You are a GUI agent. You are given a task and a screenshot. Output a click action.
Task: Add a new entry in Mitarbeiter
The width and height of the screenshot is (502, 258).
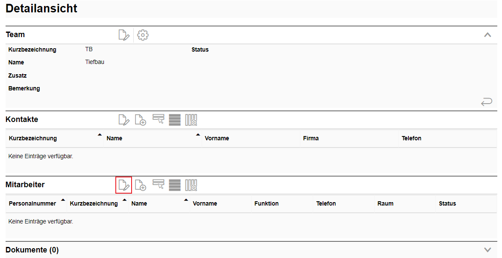[x=141, y=185]
